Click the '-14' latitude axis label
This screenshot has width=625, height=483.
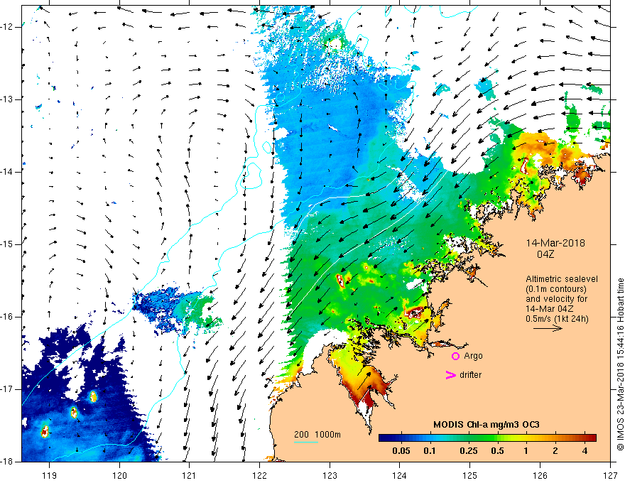8,172
